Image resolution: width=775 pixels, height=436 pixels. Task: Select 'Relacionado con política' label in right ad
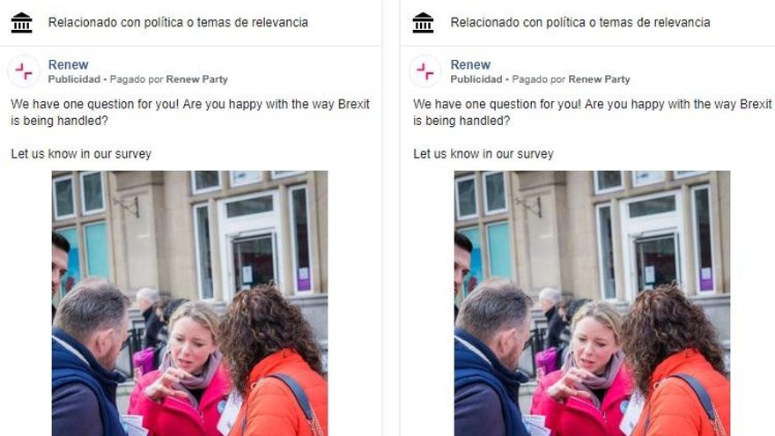[x=580, y=22]
